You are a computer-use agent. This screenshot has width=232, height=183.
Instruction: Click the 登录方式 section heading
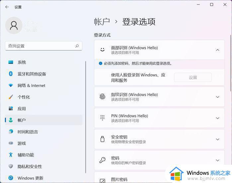[102, 35]
